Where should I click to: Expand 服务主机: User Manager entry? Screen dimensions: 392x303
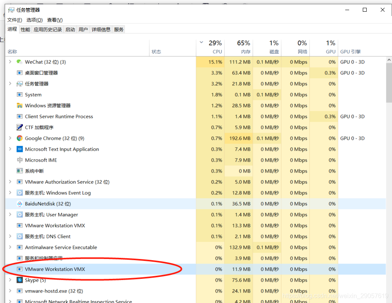(x=10, y=215)
